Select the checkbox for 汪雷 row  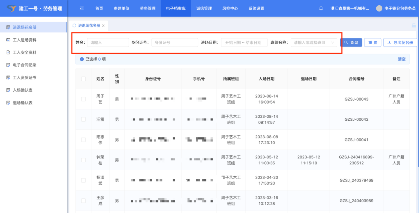pyautogui.click(x=83, y=119)
